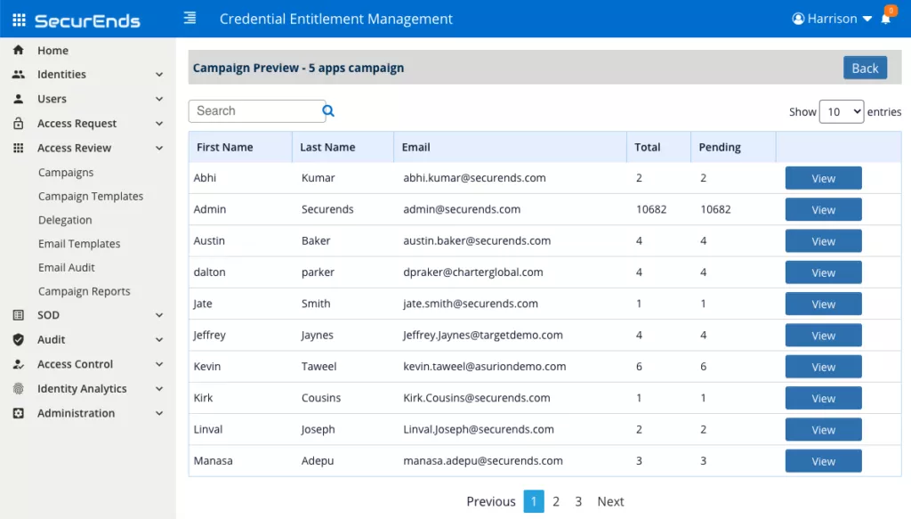Sort by Email column header
Image resolution: width=911 pixels, height=519 pixels.
tap(510, 147)
